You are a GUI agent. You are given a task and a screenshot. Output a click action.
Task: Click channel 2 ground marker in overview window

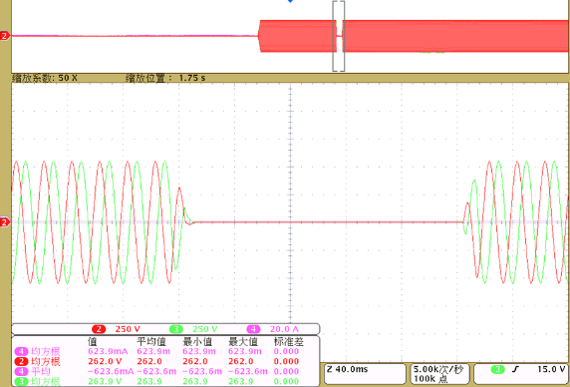coord(4,36)
